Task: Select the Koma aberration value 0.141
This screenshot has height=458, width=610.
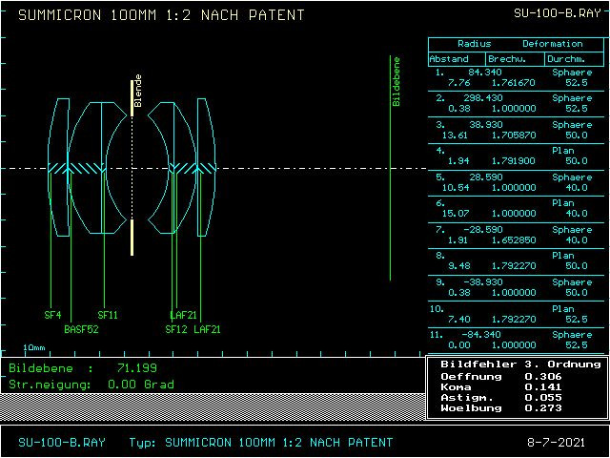Action: [x=540, y=386]
